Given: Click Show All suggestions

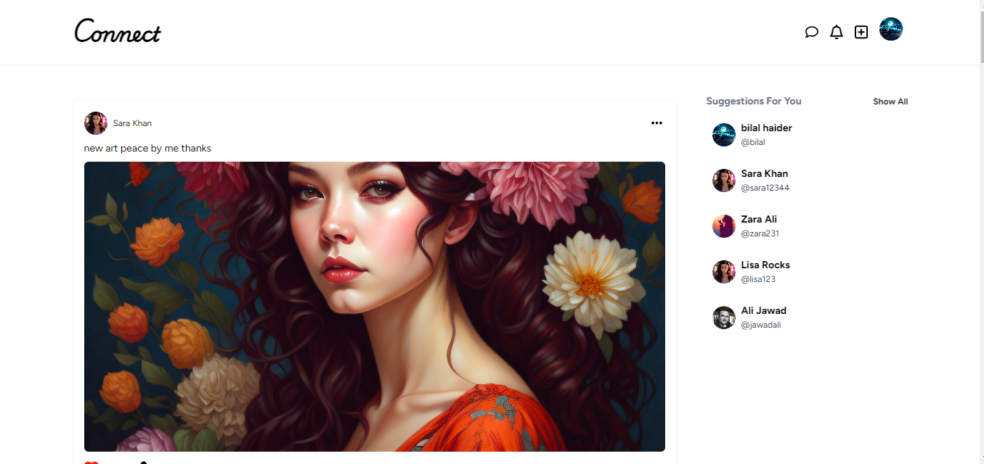Looking at the screenshot, I should tap(890, 101).
